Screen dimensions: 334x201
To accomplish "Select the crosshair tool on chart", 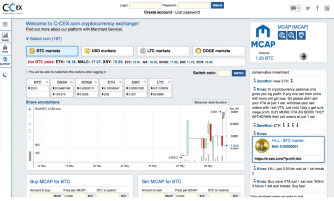I will [x=30, y=109].
